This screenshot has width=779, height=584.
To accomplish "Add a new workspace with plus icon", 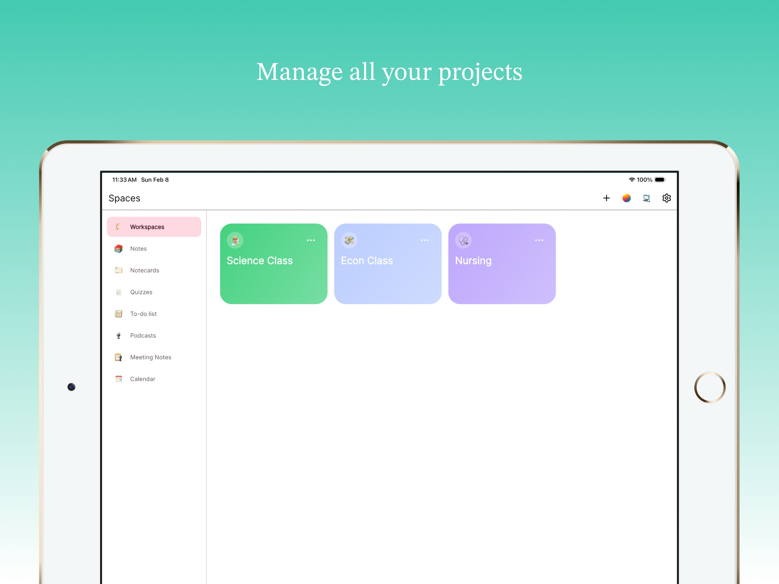I will click(606, 198).
